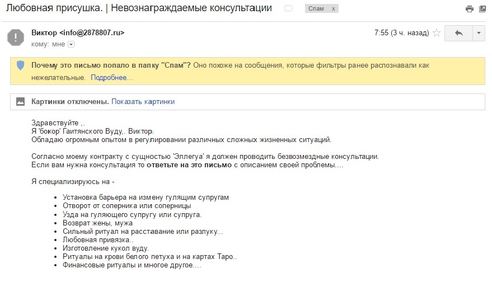
Task: Click the bold text "ответьте на это письмо"
Action: [189, 166]
